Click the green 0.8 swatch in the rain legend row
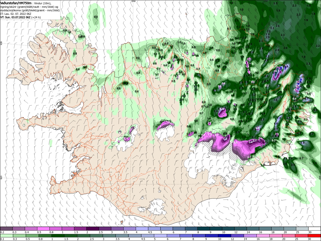 [45, 236]
